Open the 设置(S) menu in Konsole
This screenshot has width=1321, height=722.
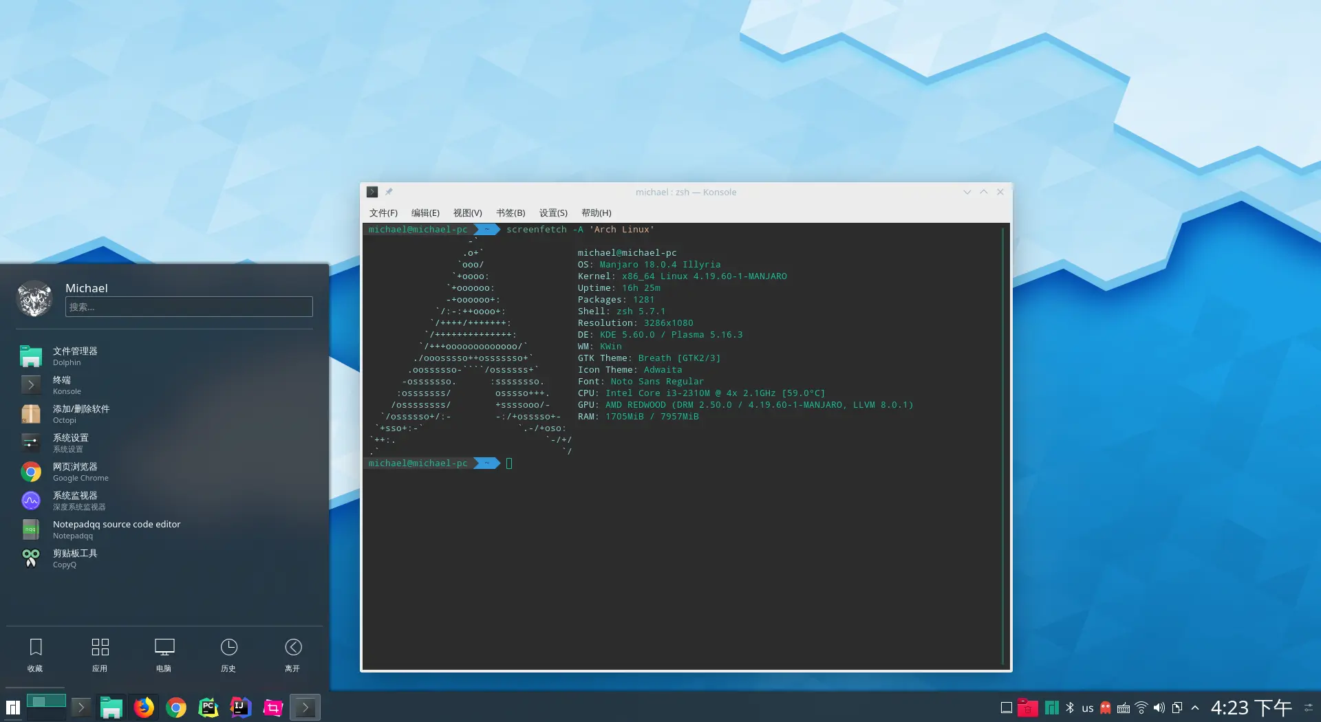point(552,213)
